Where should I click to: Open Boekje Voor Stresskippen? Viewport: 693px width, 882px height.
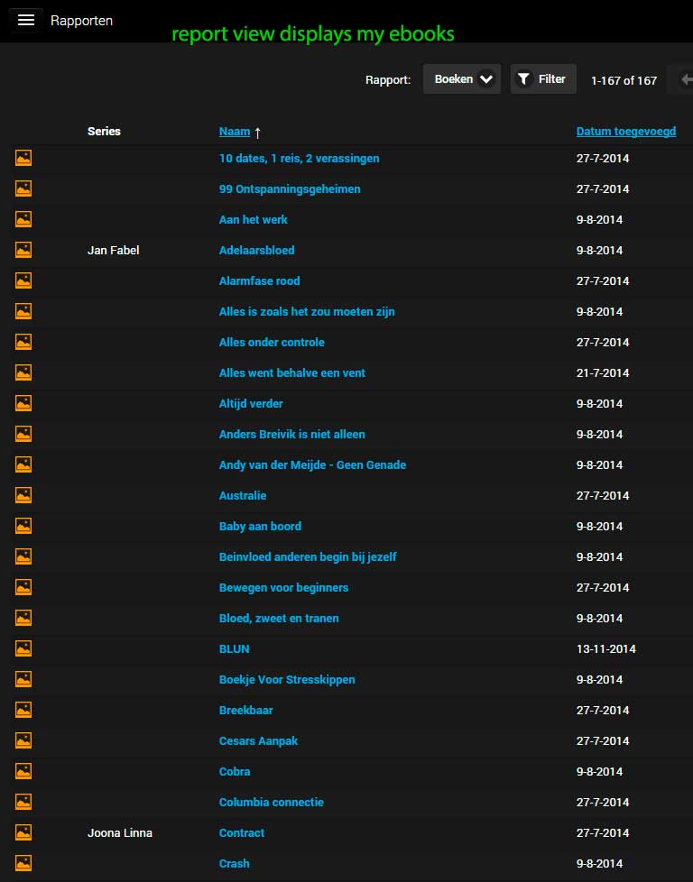pyautogui.click(x=287, y=679)
